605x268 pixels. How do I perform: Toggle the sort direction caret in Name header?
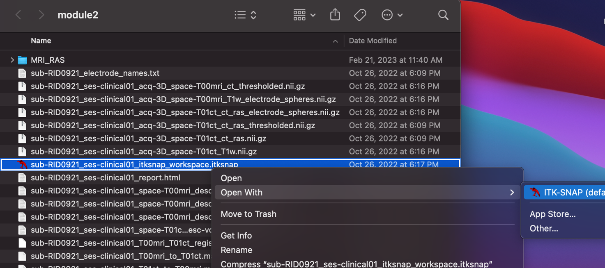[335, 41]
